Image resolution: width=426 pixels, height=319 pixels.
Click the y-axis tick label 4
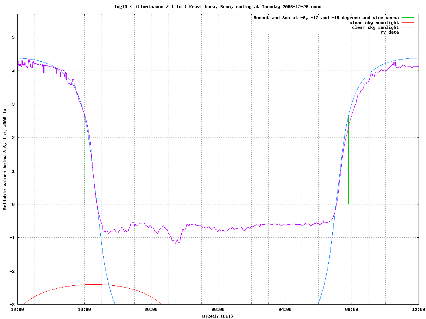pos(13,71)
